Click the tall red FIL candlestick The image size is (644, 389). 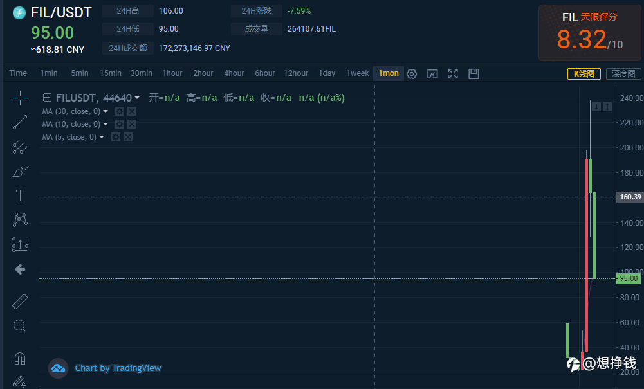[x=587, y=255]
